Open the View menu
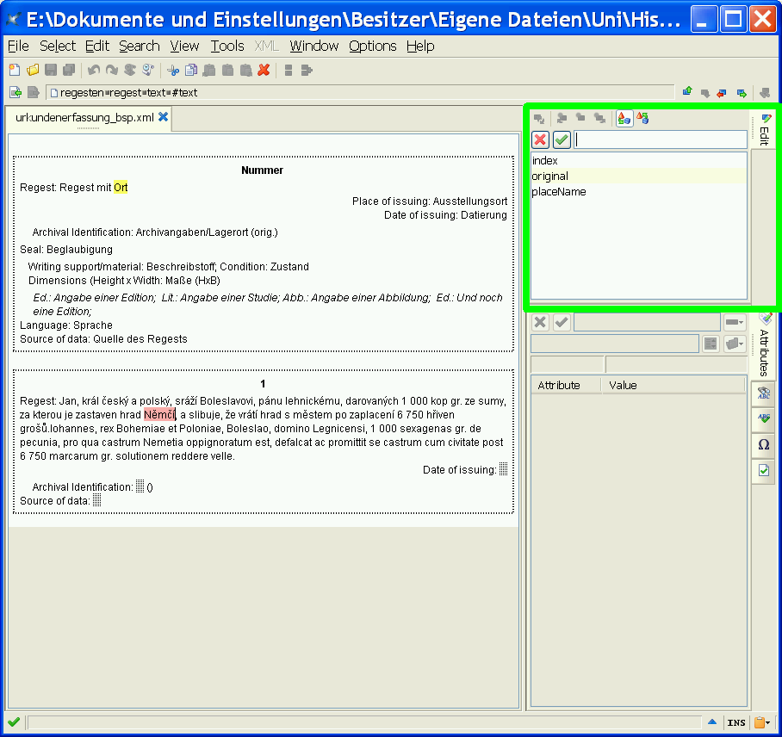 pos(184,46)
